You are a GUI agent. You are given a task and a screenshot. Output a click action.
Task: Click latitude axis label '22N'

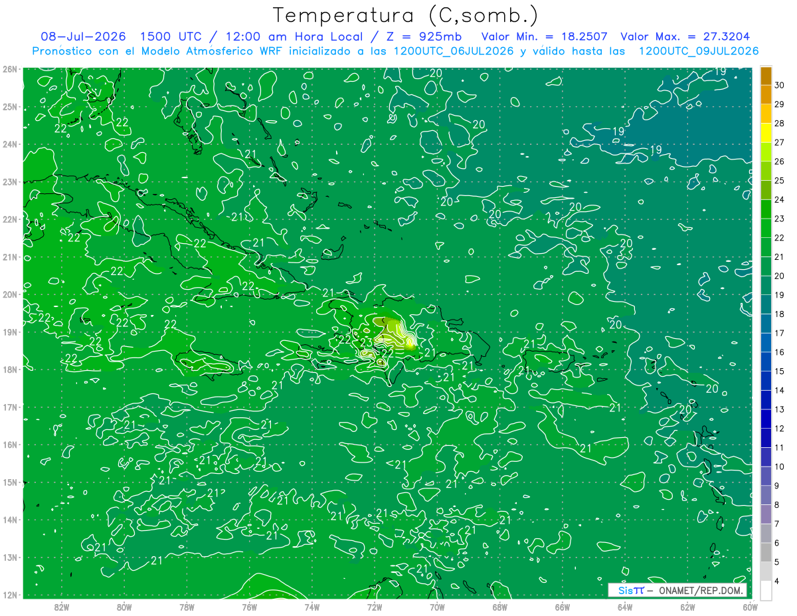point(9,219)
